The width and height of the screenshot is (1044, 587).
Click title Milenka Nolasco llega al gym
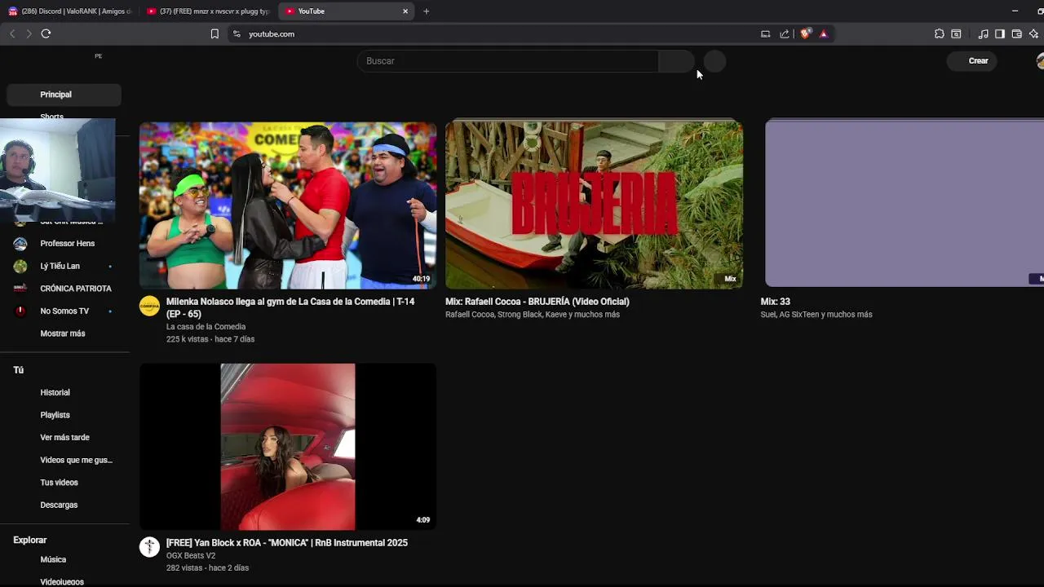[x=290, y=307]
